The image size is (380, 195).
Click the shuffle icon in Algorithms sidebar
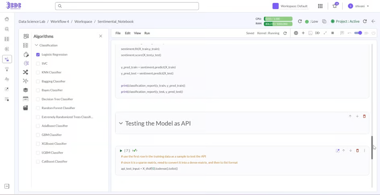26,72
